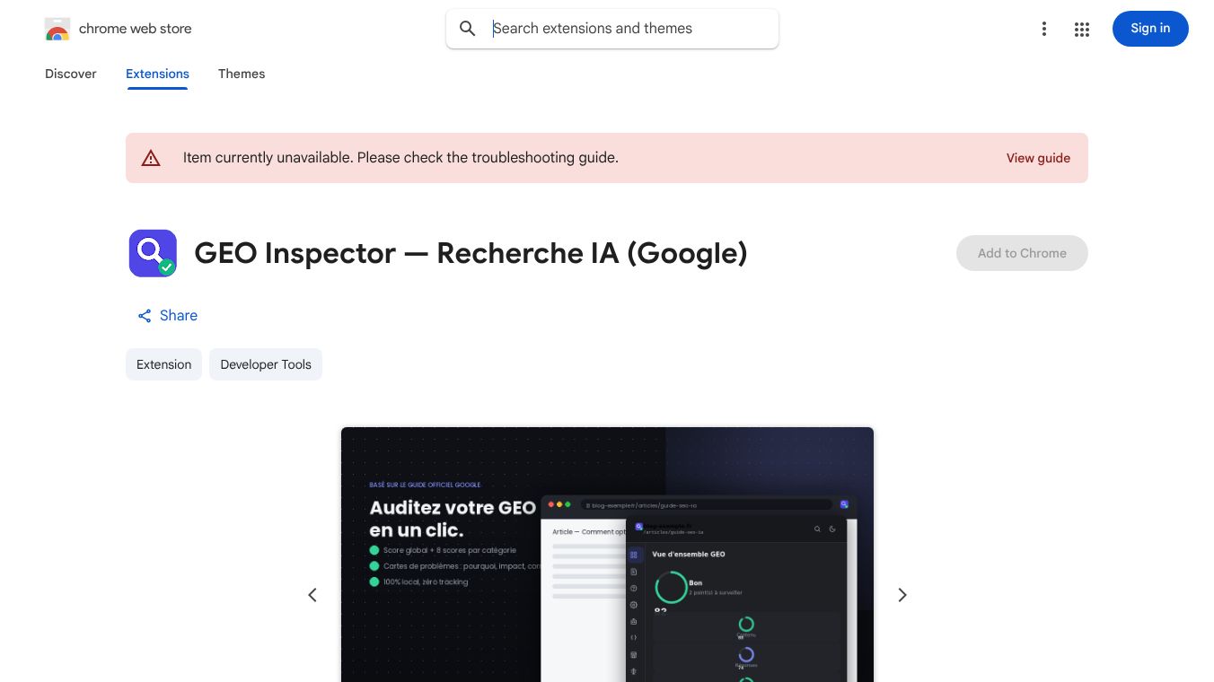Click the disabled Add to Chrome button
The width and height of the screenshot is (1214, 682).
(1022, 253)
